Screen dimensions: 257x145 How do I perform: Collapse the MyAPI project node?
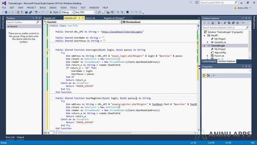click(204, 35)
